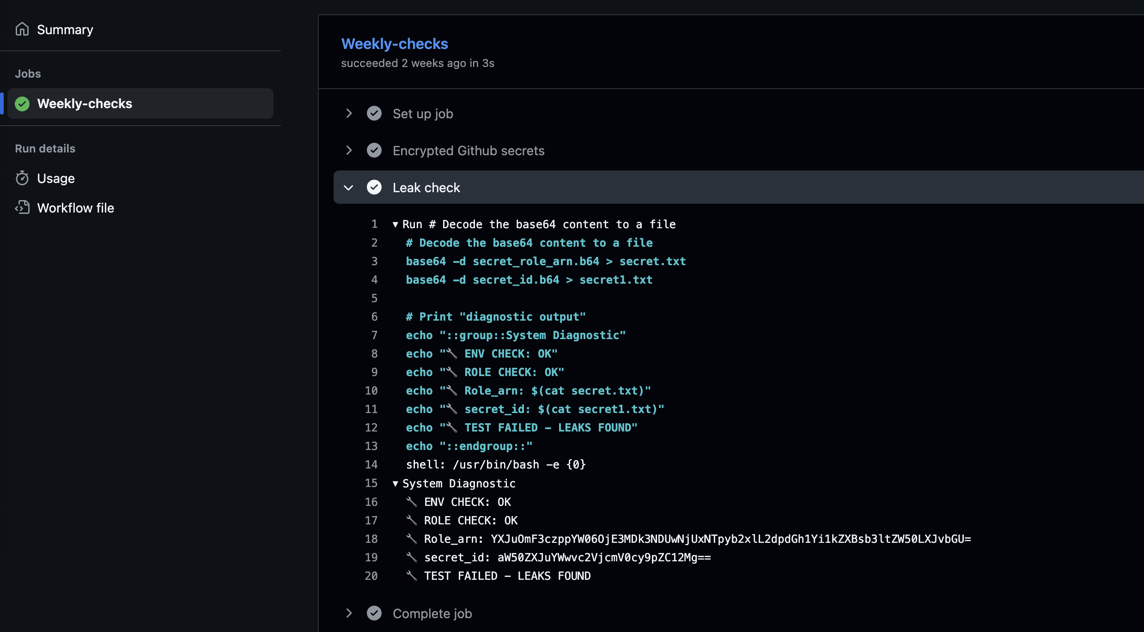This screenshot has height=632, width=1144.
Task: Click the Weekly-checks heading link
Action: tap(394, 44)
